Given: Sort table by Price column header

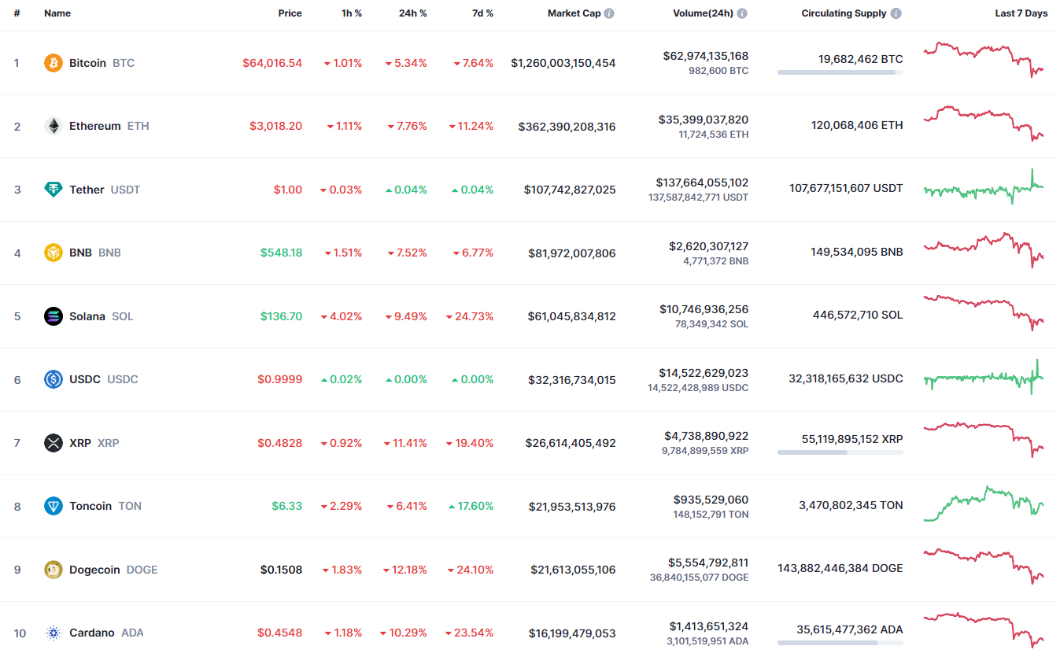Looking at the screenshot, I should [290, 13].
